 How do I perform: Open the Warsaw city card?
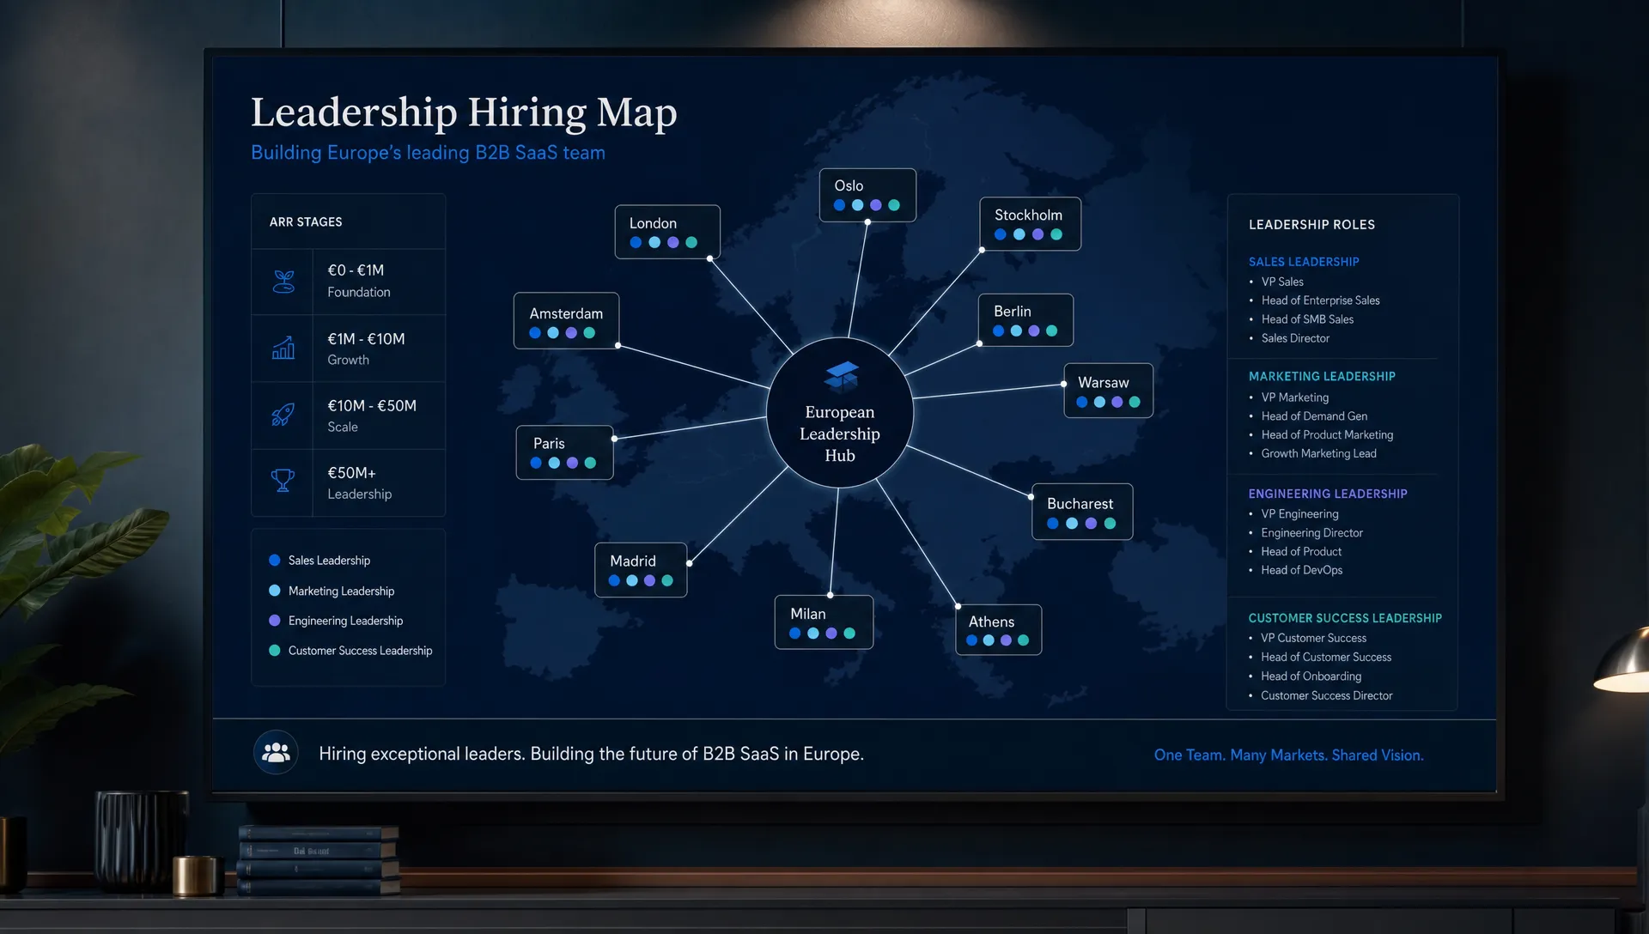[x=1108, y=391]
